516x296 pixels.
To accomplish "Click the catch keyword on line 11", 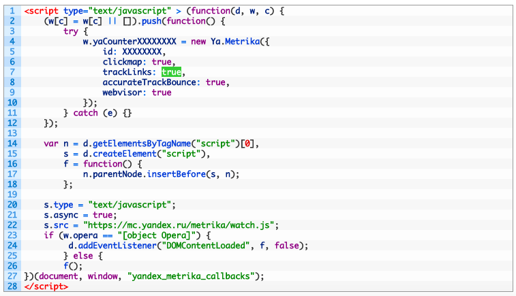I will tap(86, 113).
